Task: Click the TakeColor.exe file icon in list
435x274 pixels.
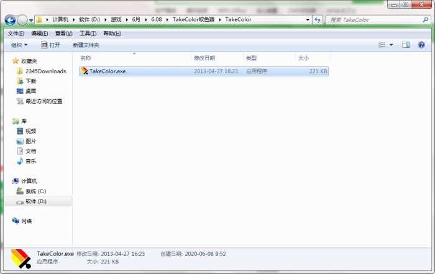Action: 85,71
